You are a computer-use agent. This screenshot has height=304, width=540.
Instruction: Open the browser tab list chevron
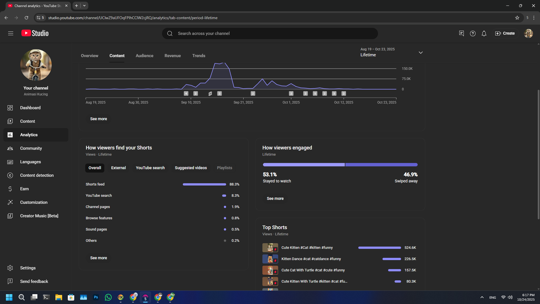click(84, 6)
